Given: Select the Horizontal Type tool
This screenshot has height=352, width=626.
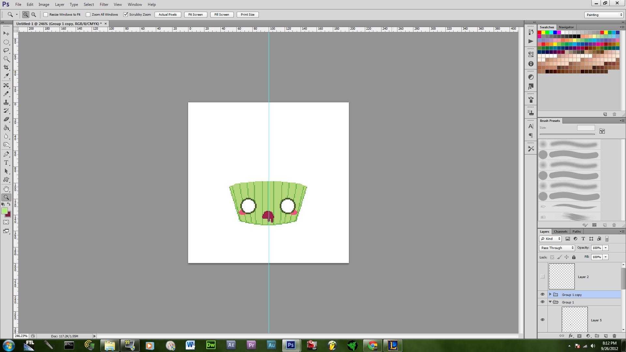Looking at the screenshot, I should [x=6, y=163].
